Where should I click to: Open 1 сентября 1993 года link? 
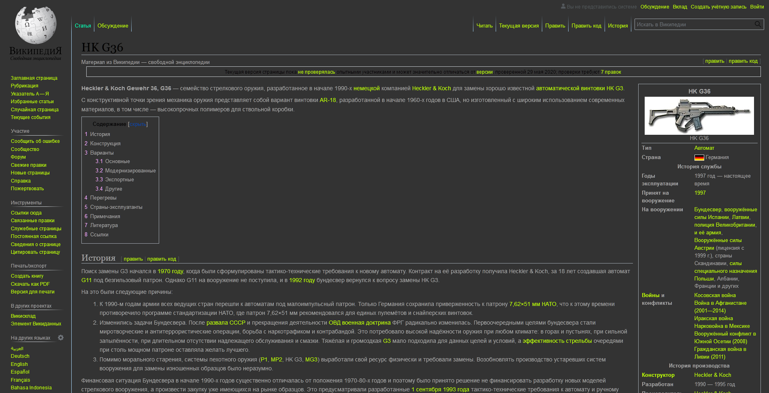coord(440,389)
